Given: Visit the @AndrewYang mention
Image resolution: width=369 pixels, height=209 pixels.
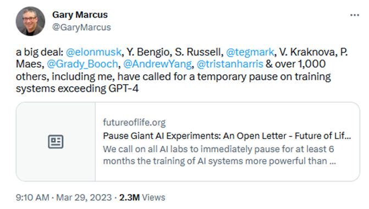Looking at the screenshot, I should [x=158, y=64].
